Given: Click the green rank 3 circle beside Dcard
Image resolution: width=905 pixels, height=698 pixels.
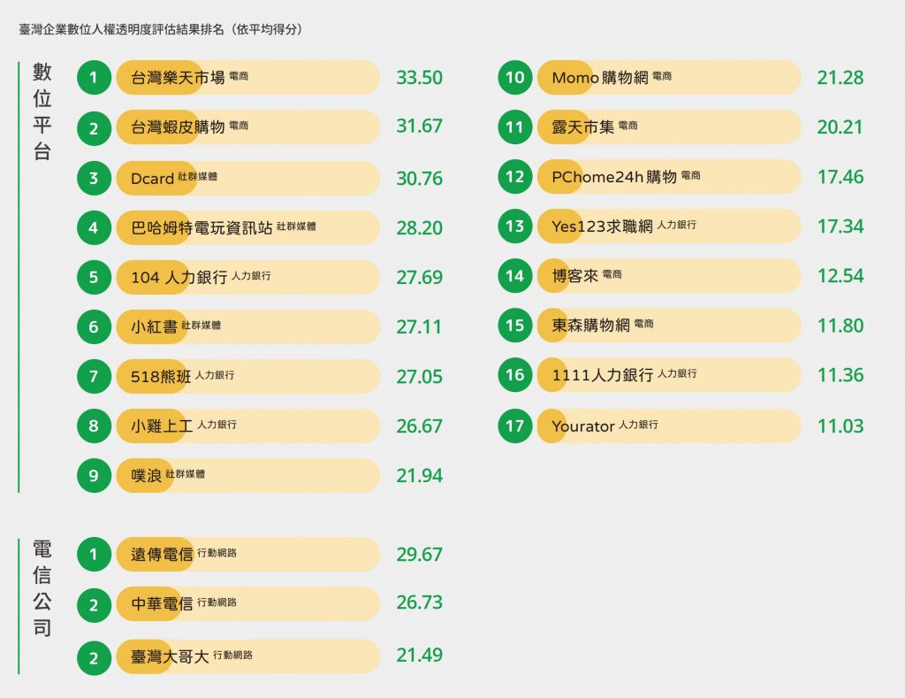Looking at the screenshot, I should pos(94,179).
